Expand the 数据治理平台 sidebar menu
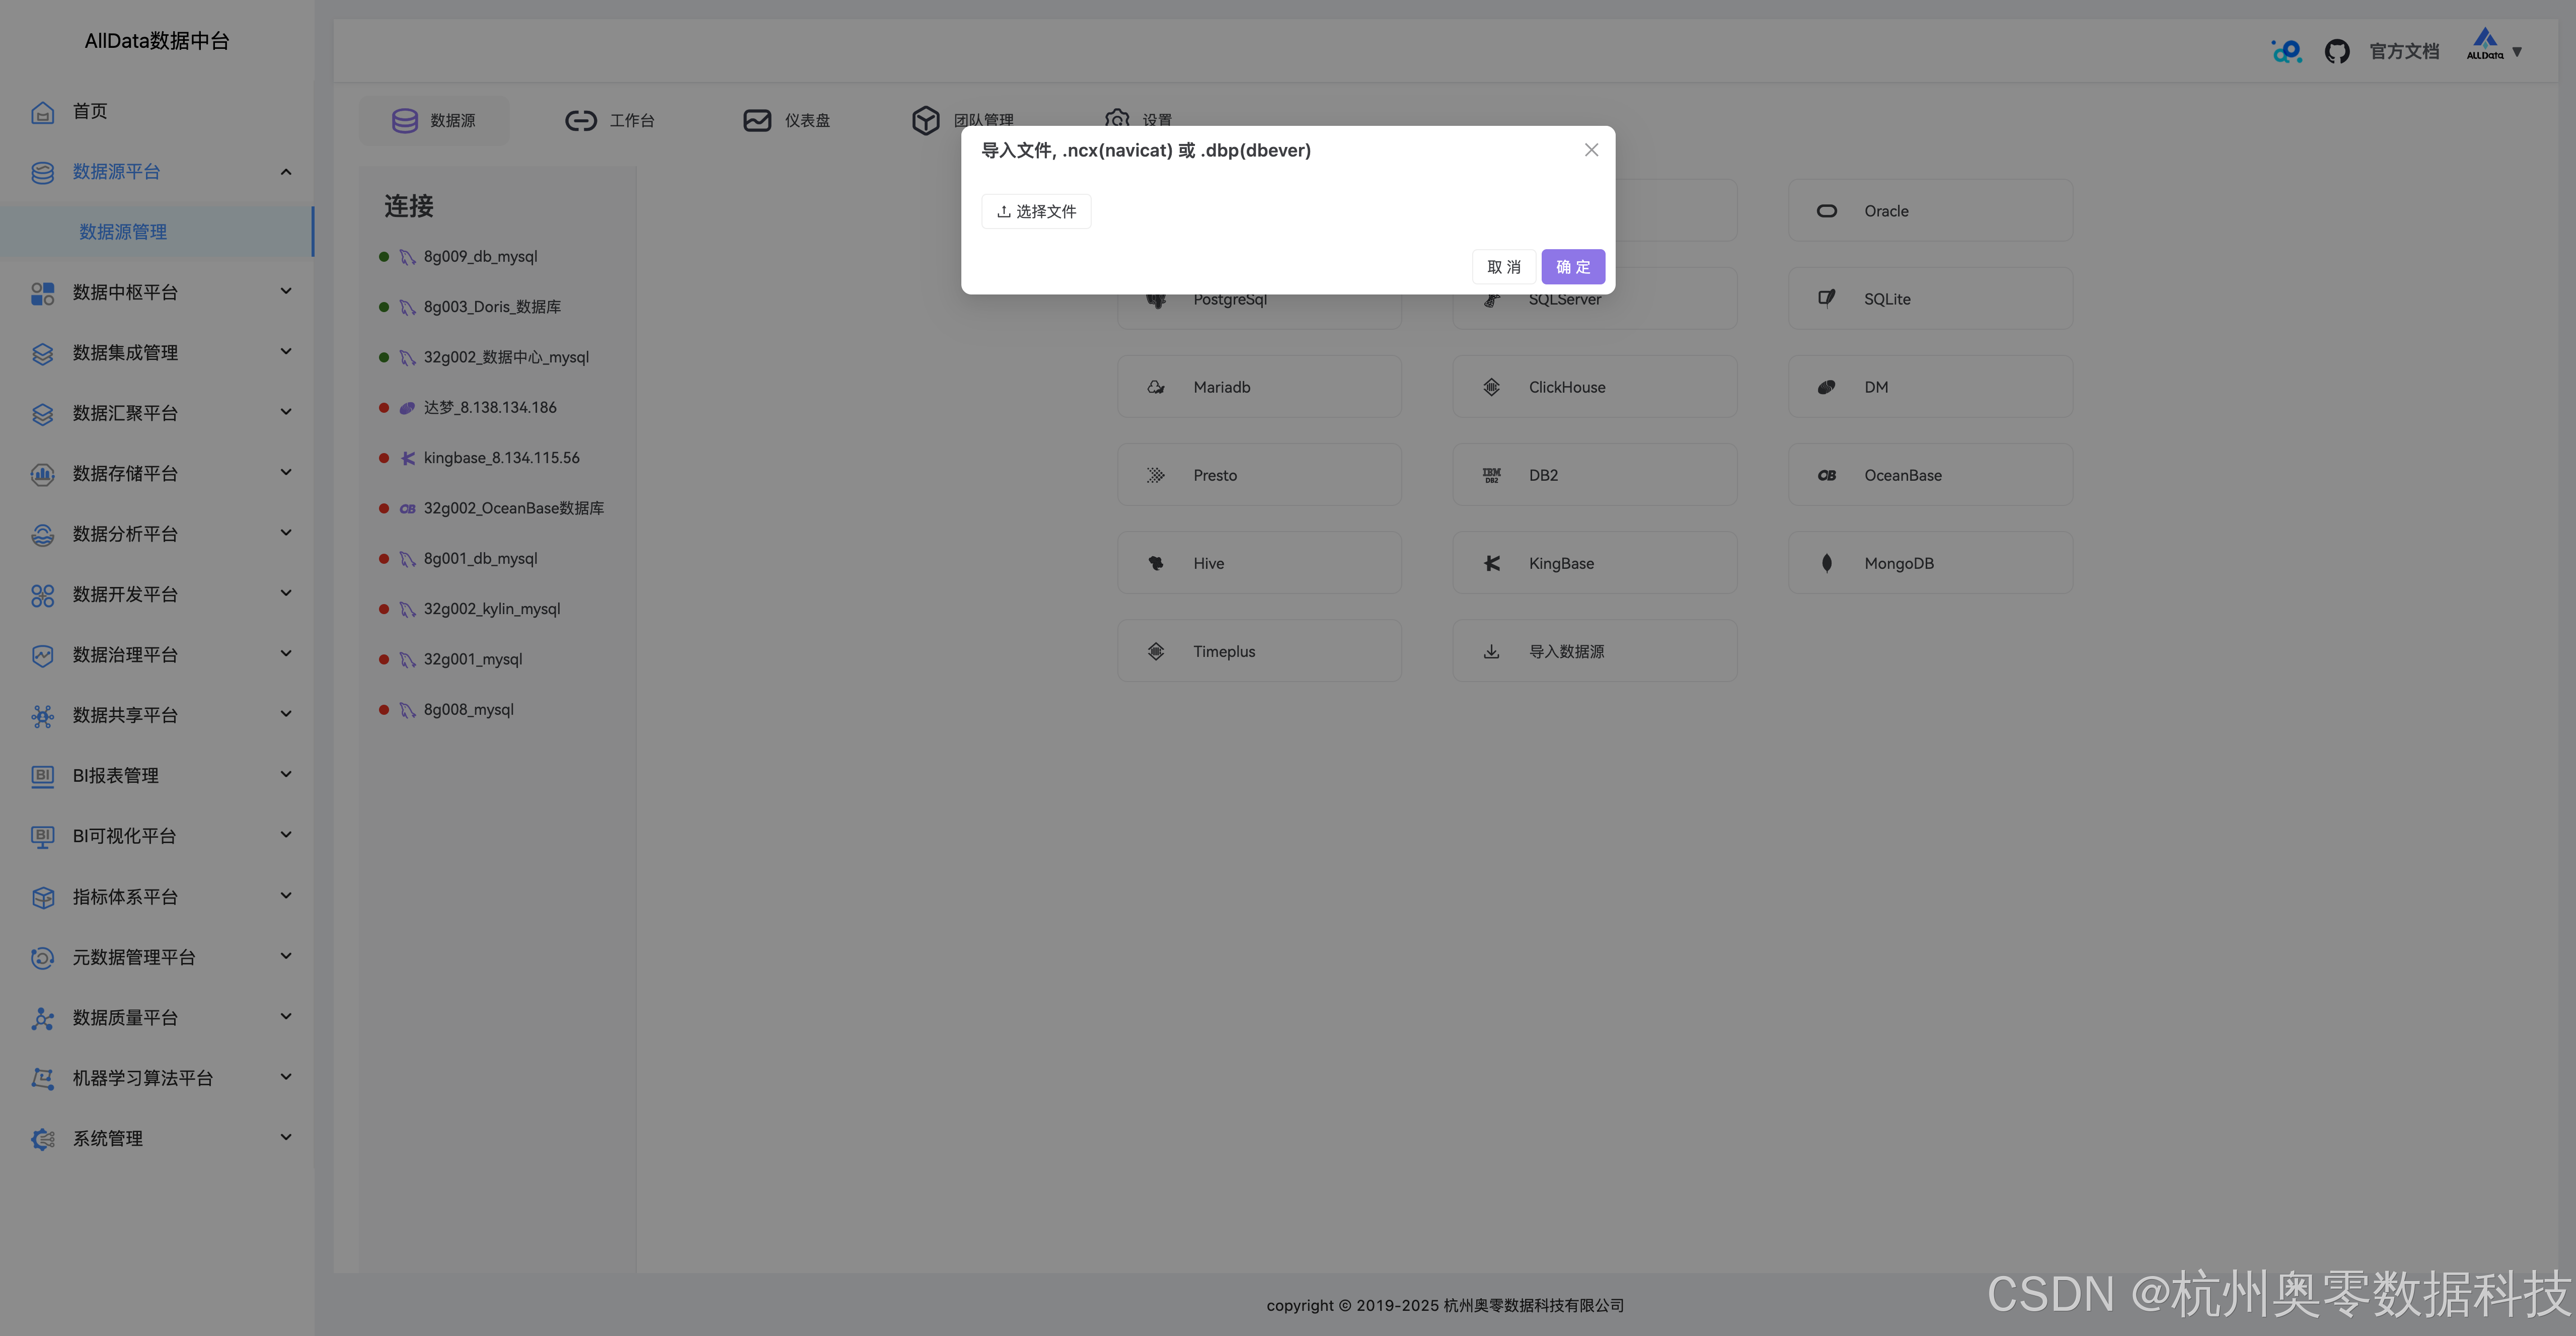Image resolution: width=2576 pixels, height=1336 pixels. pyautogui.click(x=286, y=654)
